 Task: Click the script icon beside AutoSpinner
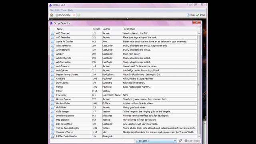[x=53, y=70]
